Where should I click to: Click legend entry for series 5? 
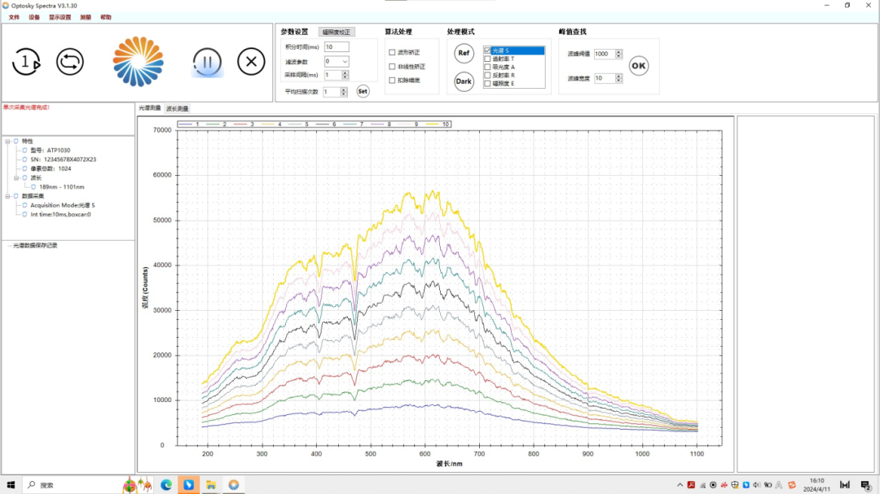(x=299, y=124)
